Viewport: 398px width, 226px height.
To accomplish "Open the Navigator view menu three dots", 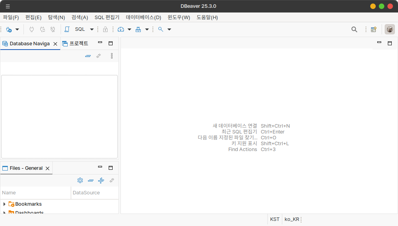I will [112, 56].
